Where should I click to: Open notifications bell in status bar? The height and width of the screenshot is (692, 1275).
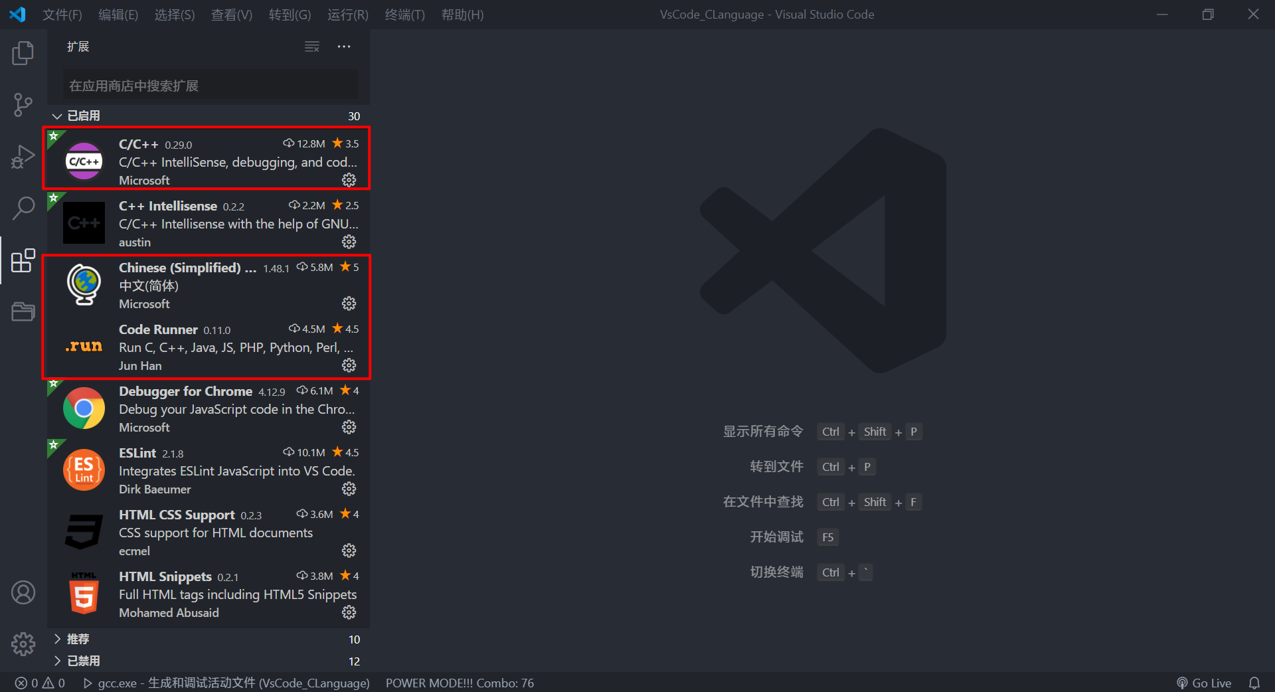tap(1254, 683)
